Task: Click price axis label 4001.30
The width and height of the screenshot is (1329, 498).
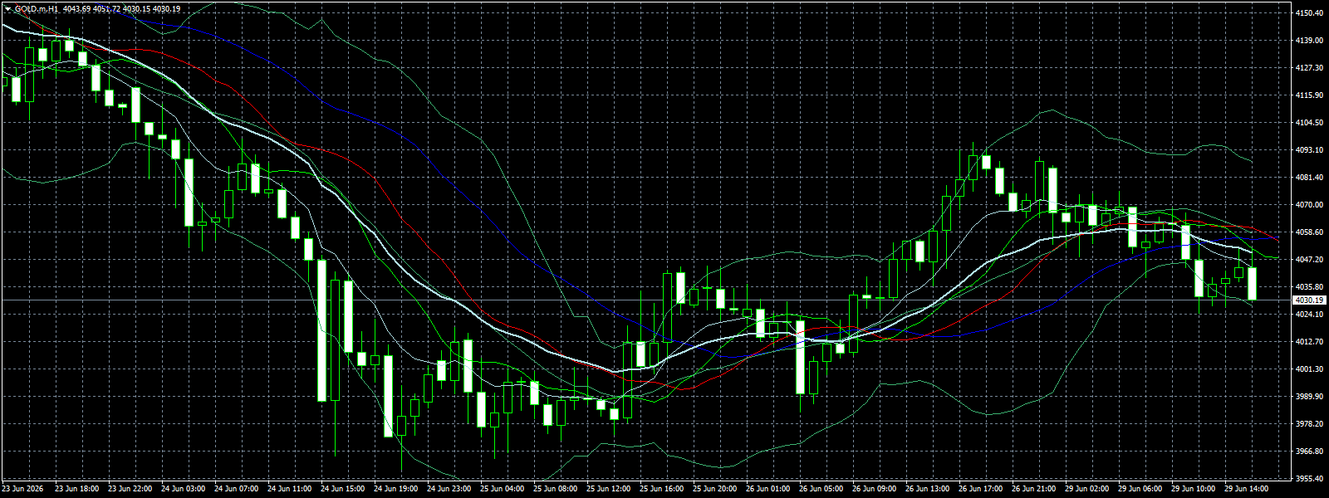Action: tap(1309, 369)
